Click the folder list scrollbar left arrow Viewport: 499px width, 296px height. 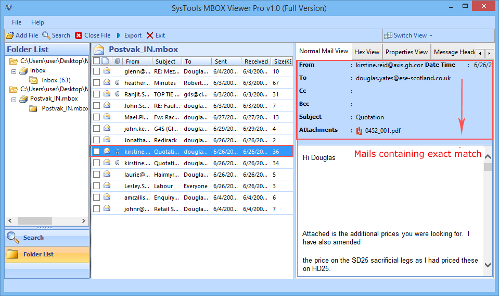10,220
